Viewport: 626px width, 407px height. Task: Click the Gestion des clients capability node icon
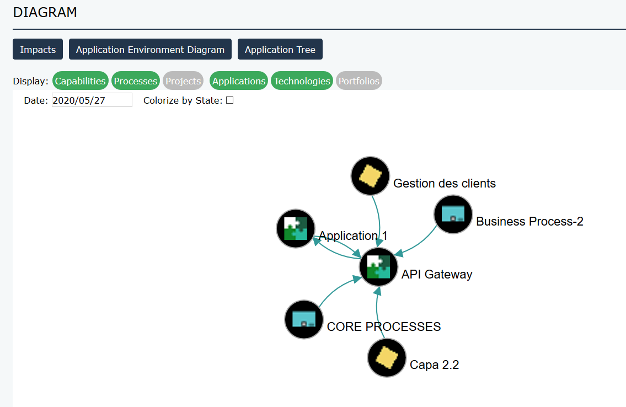point(370,176)
